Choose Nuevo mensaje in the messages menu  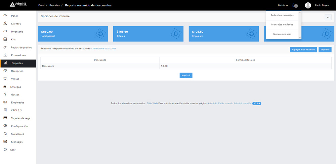pos(282,34)
